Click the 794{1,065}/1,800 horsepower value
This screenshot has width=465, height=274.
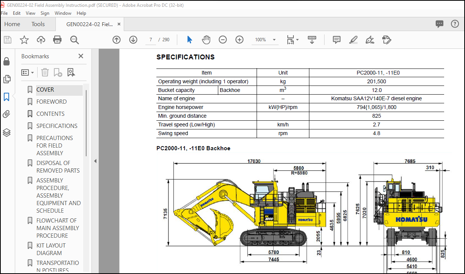click(x=377, y=107)
